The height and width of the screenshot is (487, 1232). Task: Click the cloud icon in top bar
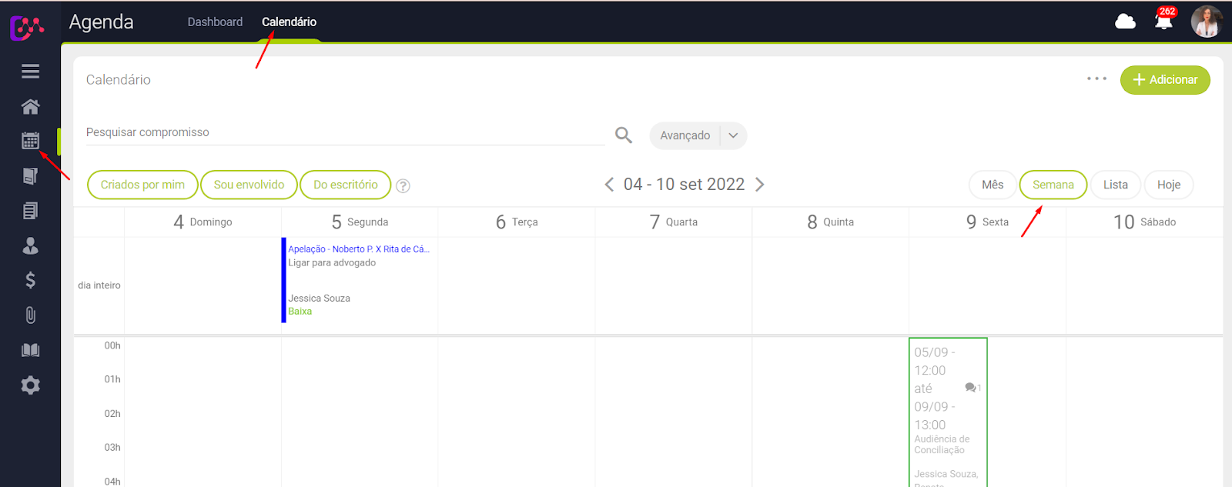(1125, 21)
